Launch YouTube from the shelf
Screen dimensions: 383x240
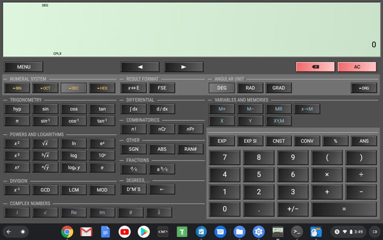tap(124, 231)
